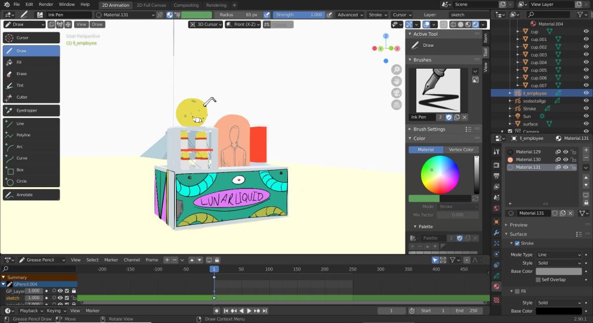593x323 pixels.
Task: Open the Draw mode dropdown
Action: 24,24
